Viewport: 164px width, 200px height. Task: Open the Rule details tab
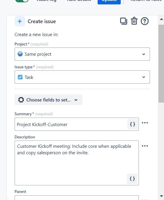pos(79,1)
